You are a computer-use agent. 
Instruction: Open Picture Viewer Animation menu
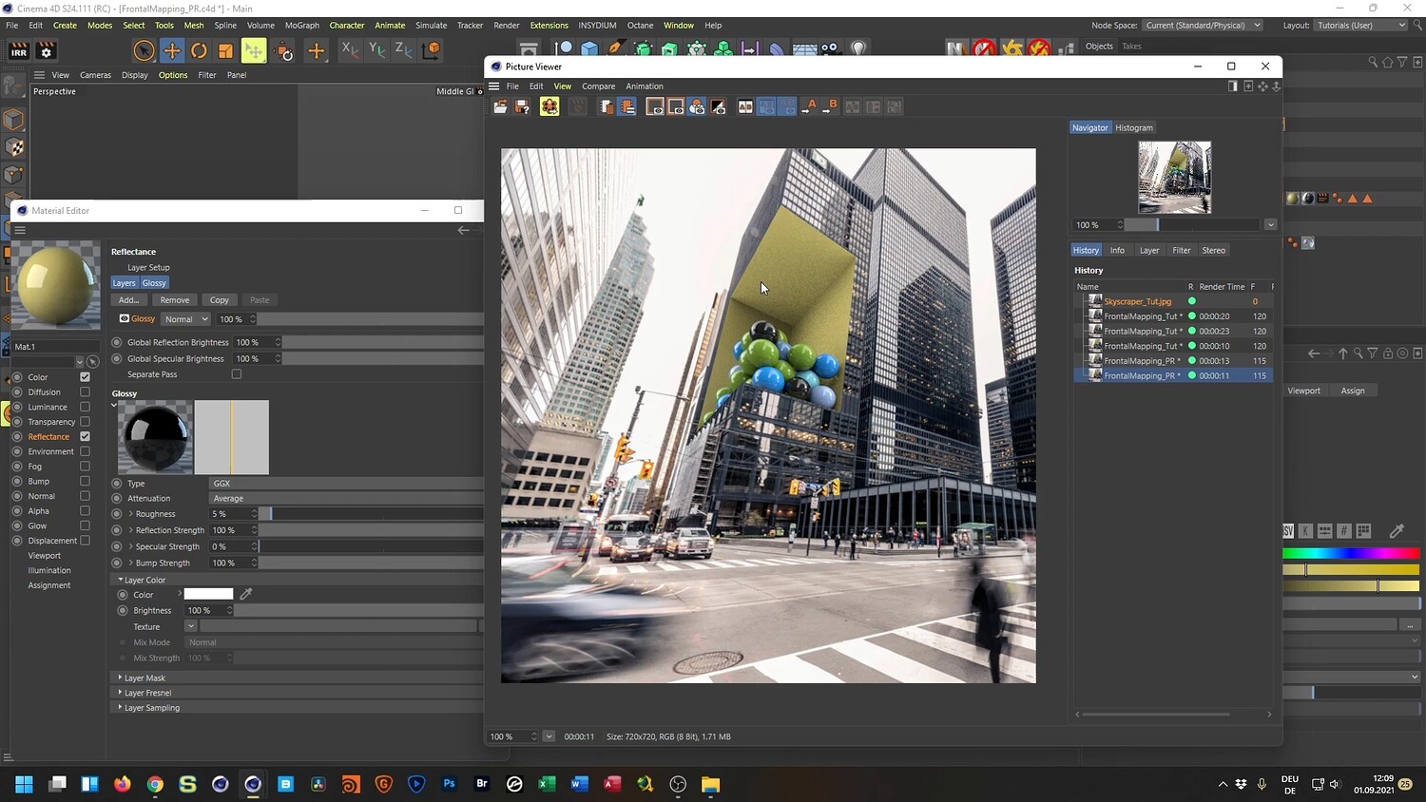pyautogui.click(x=645, y=86)
